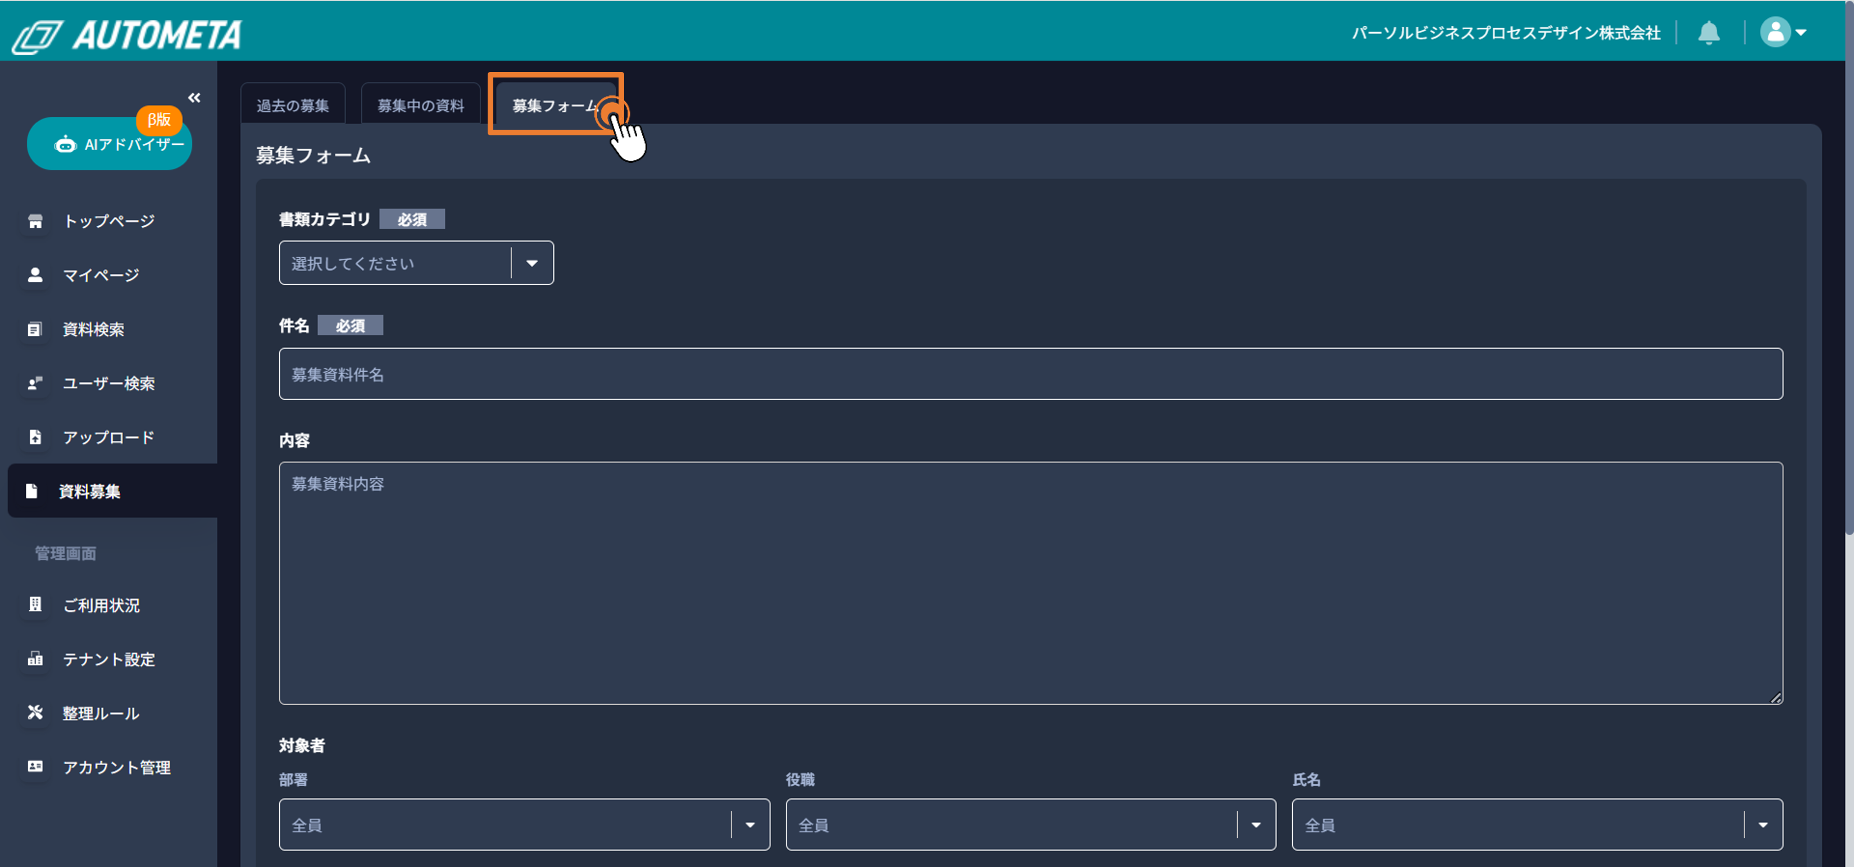Select 資料募集 in sidebar
This screenshot has width=1854, height=867.
click(x=112, y=491)
